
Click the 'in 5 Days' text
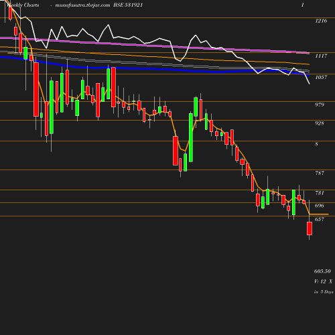click(x=324, y=291)
